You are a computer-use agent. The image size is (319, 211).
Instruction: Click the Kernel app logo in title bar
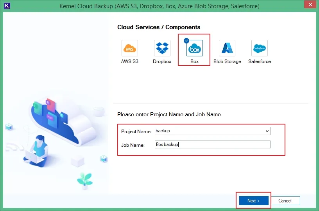pos(7,6)
